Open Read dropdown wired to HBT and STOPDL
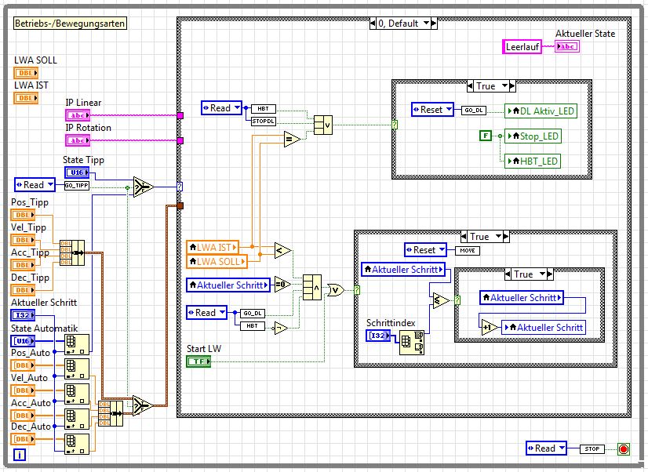This screenshot has width=648, height=472. (x=237, y=107)
